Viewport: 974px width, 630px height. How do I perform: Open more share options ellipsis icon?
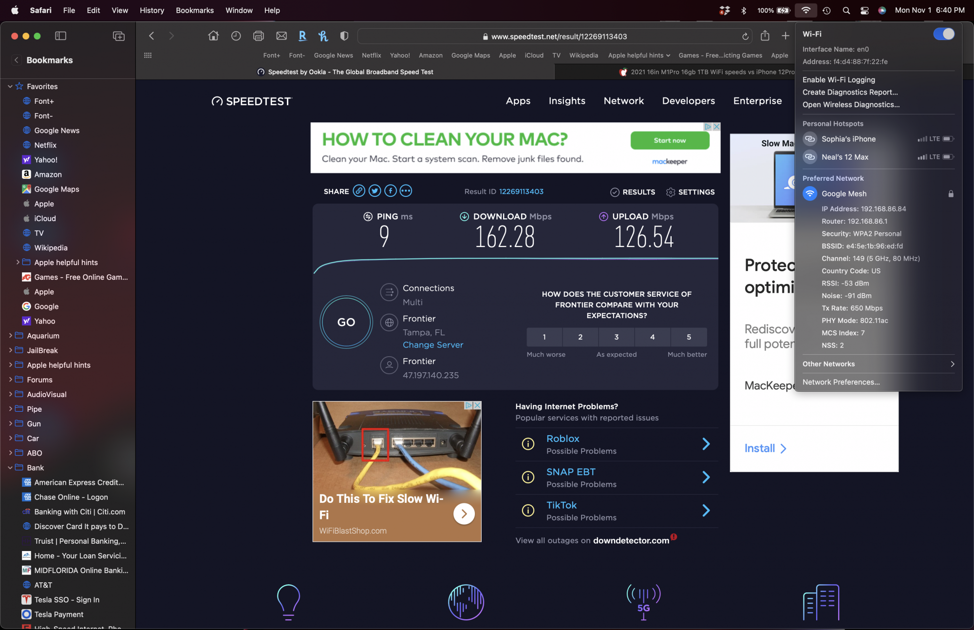coord(406,191)
